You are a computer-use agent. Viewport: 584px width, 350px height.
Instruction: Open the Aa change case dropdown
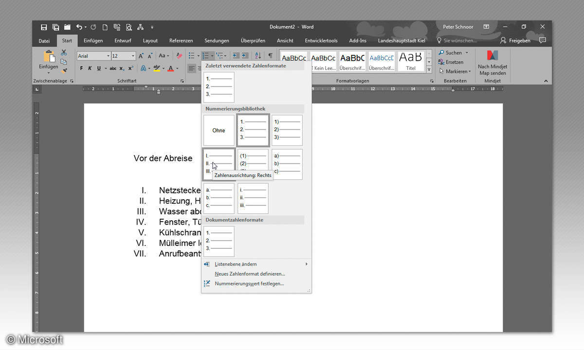click(164, 56)
